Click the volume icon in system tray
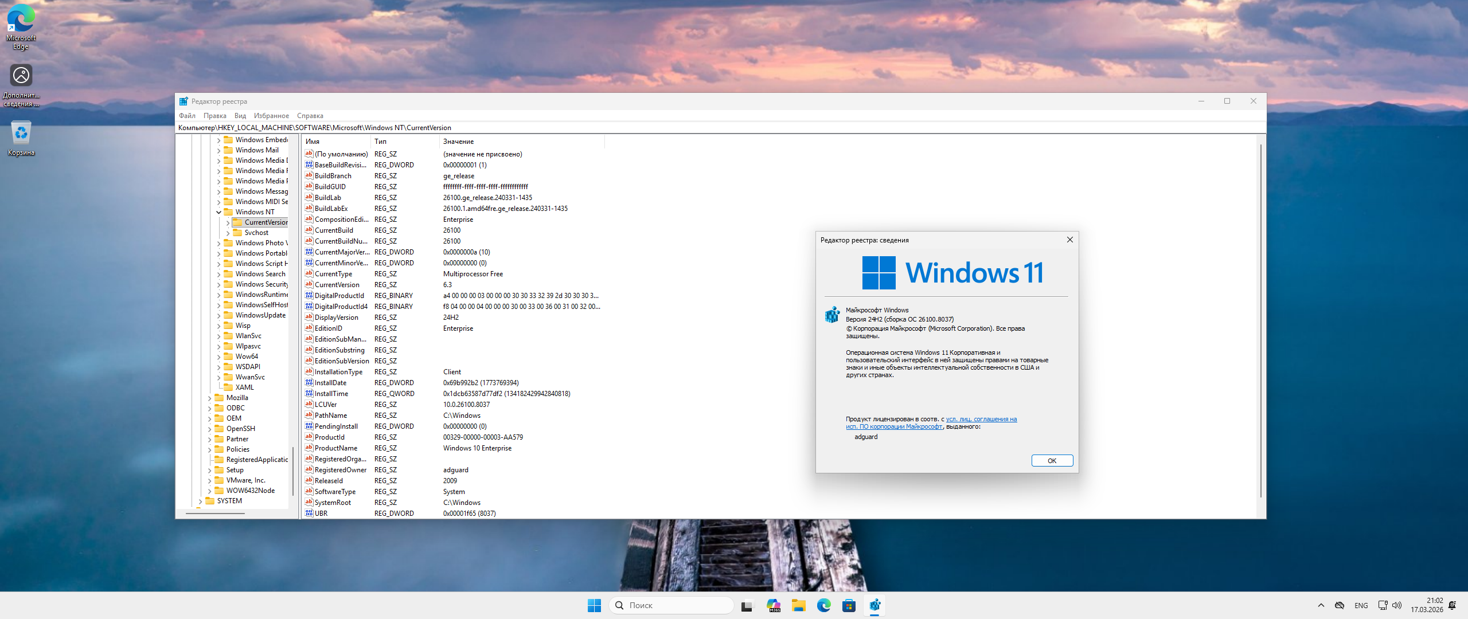The image size is (1468, 619). 1397,605
